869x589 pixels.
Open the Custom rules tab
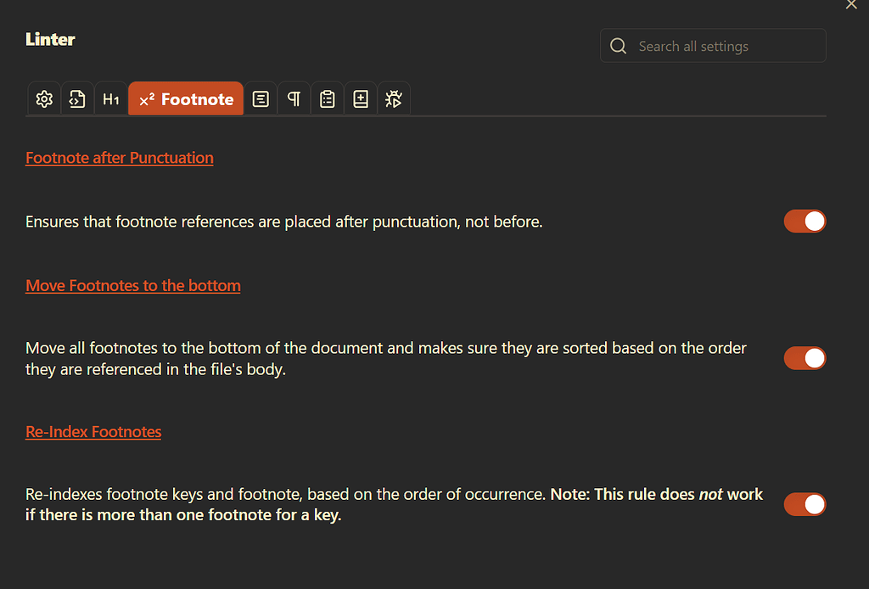(x=360, y=98)
